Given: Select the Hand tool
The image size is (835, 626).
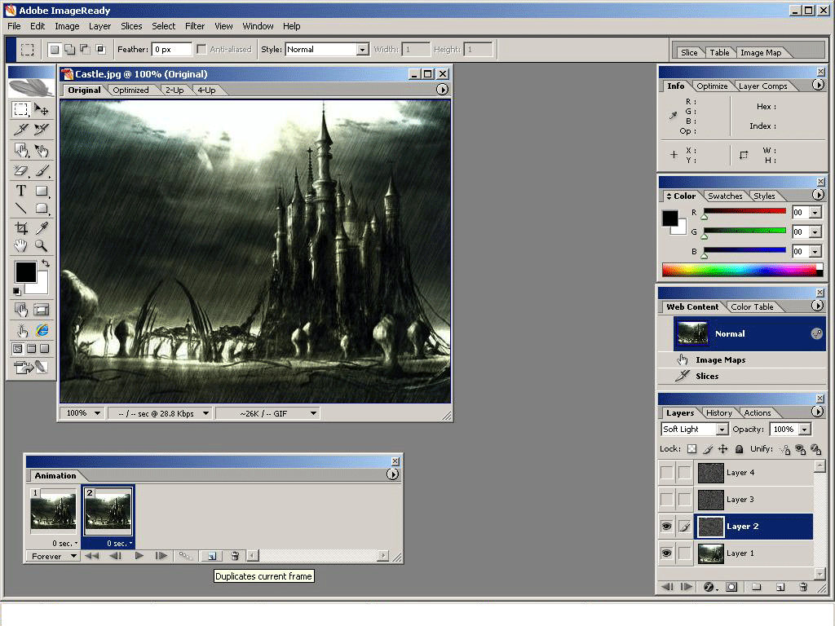Looking at the screenshot, I should point(21,246).
